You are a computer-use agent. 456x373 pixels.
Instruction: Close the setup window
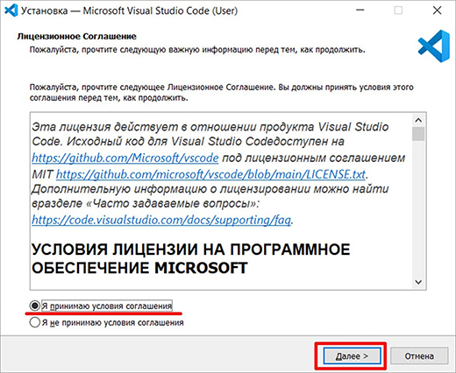click(x=437, y=11)
